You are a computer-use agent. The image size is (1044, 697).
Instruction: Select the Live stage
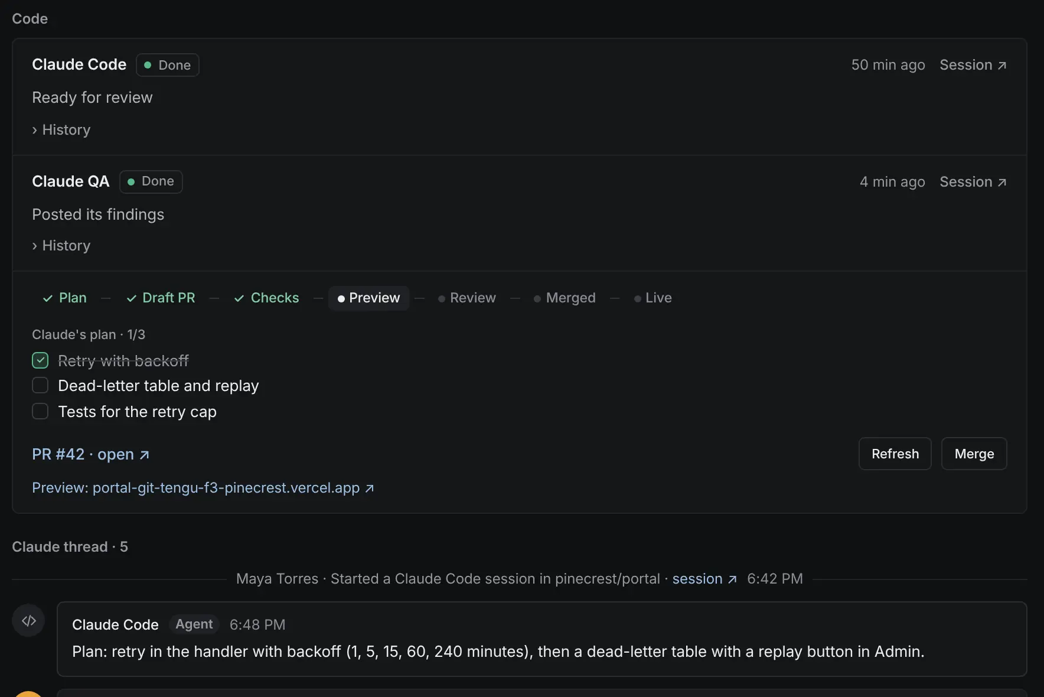(x=653, y=298)
